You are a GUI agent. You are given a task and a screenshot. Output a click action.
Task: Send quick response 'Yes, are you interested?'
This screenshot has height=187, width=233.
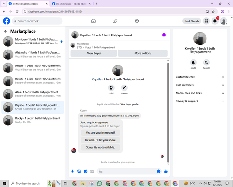point(100,133)
